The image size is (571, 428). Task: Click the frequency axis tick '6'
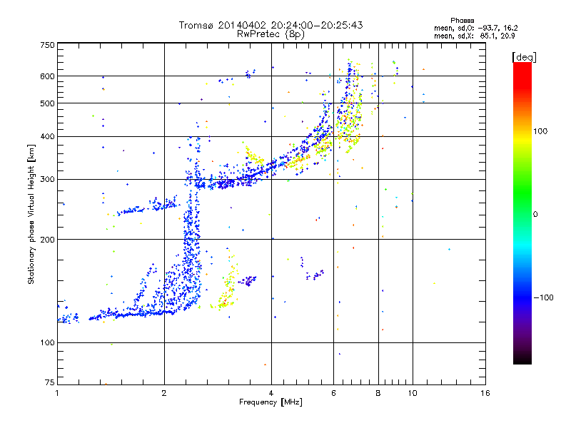pyautogui.click(x=333, y=393)
